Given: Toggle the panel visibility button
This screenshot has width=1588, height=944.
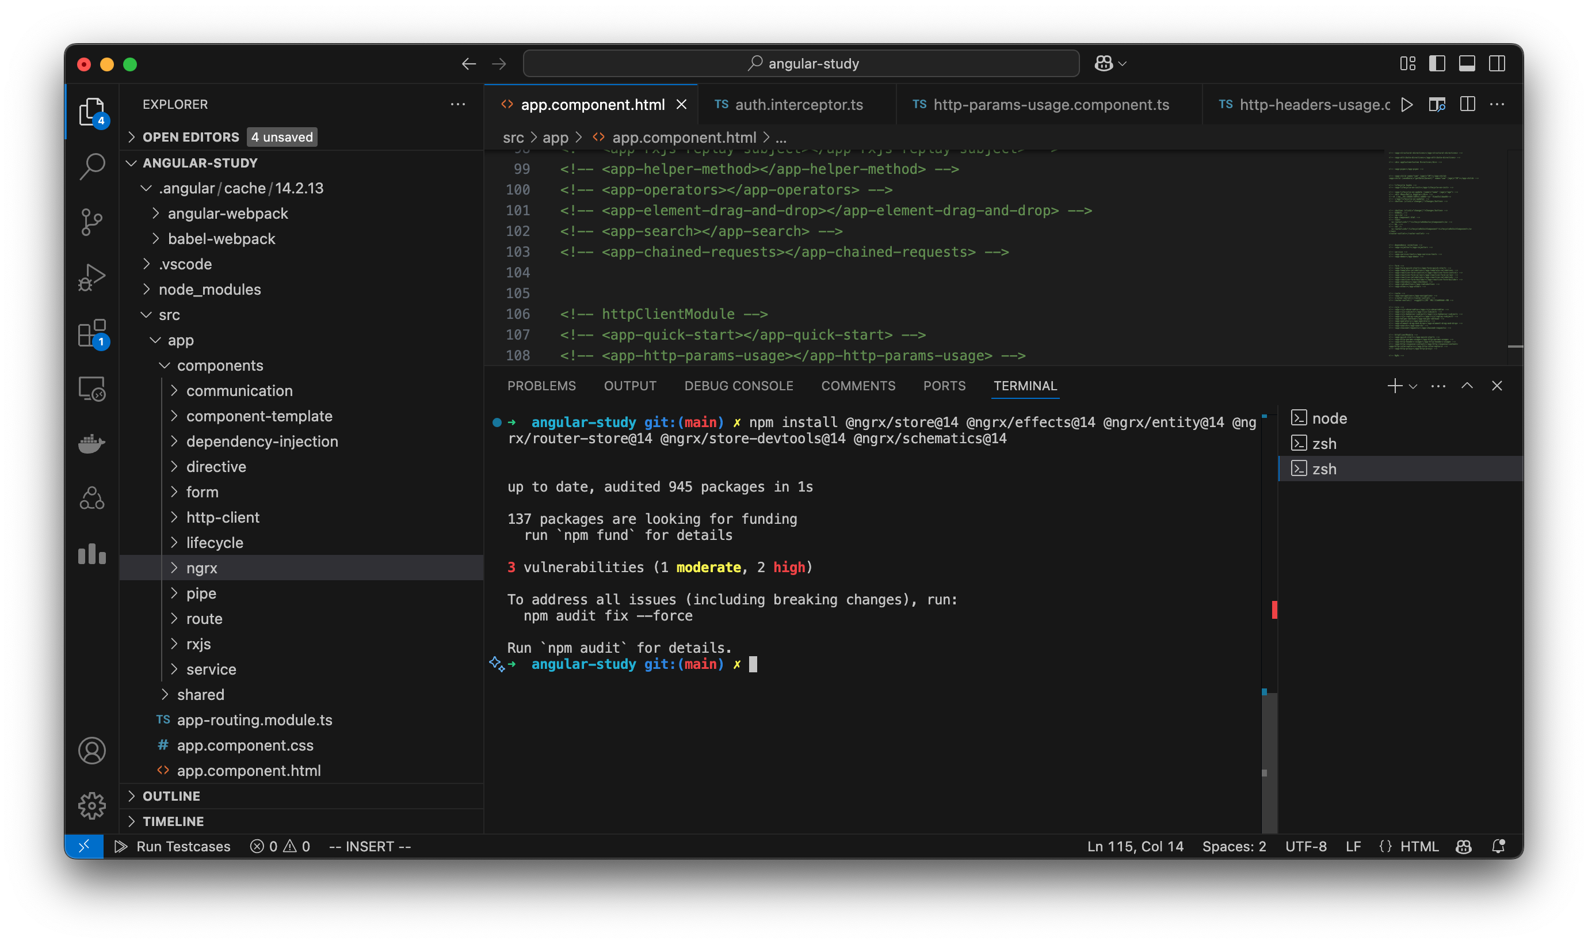Looking at the screenshot, I should [1466, 63].
